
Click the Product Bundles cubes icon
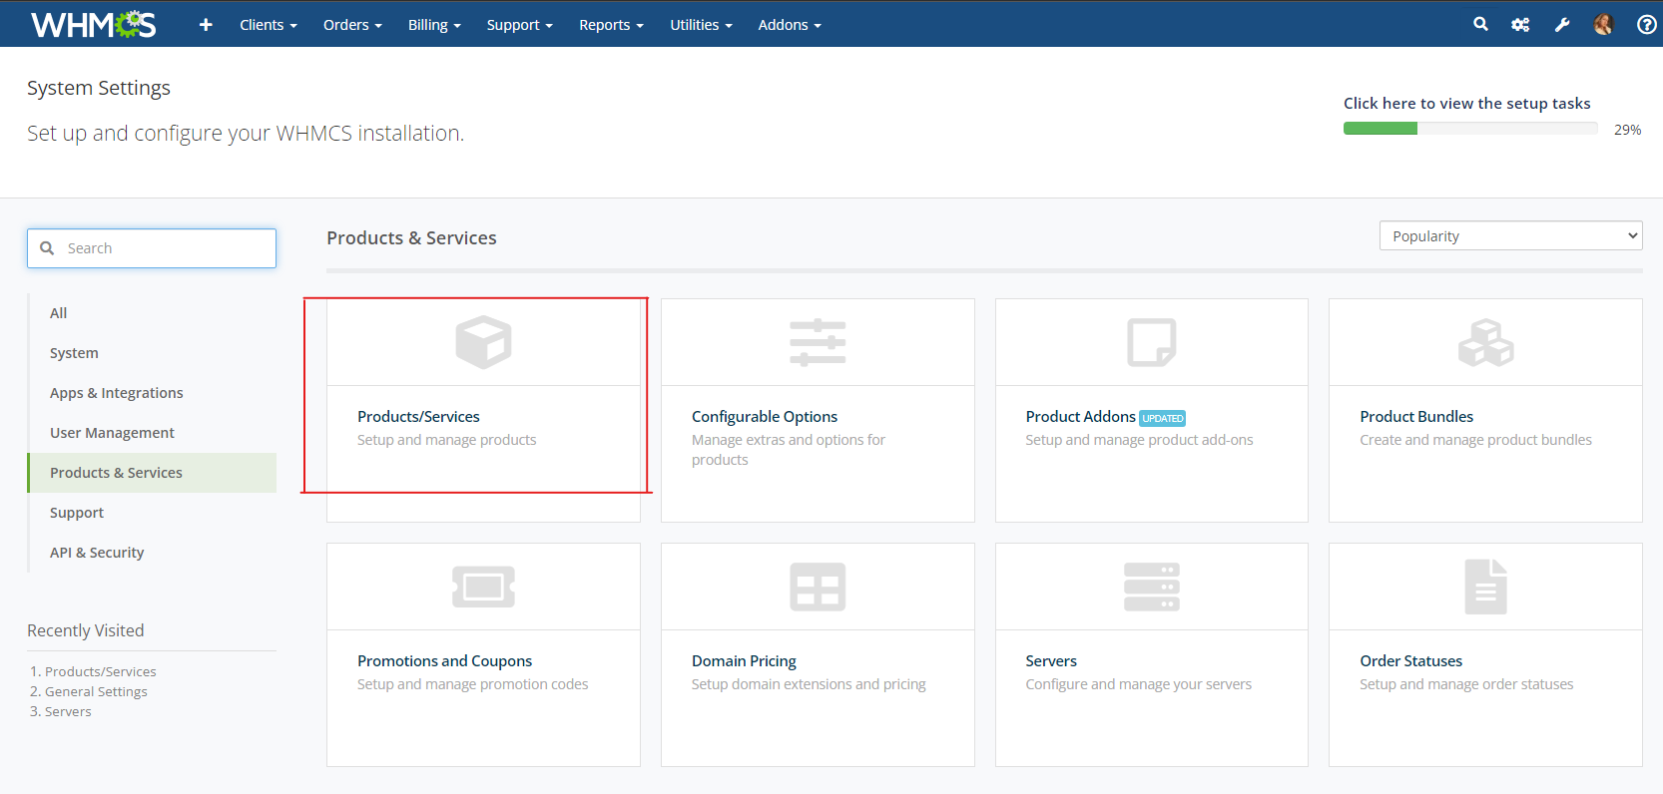coord(1485,342)
